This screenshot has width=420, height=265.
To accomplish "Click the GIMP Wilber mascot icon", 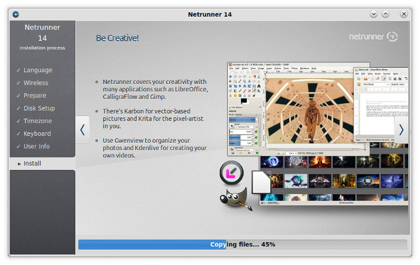I will tap(236, 199).
